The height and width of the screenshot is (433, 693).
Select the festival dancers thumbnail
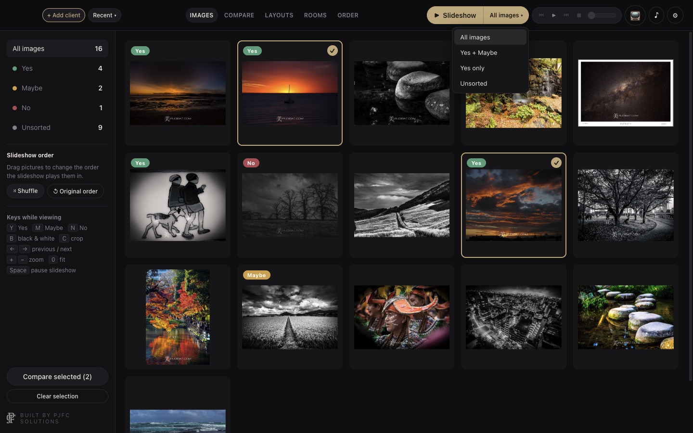[402, 317]
